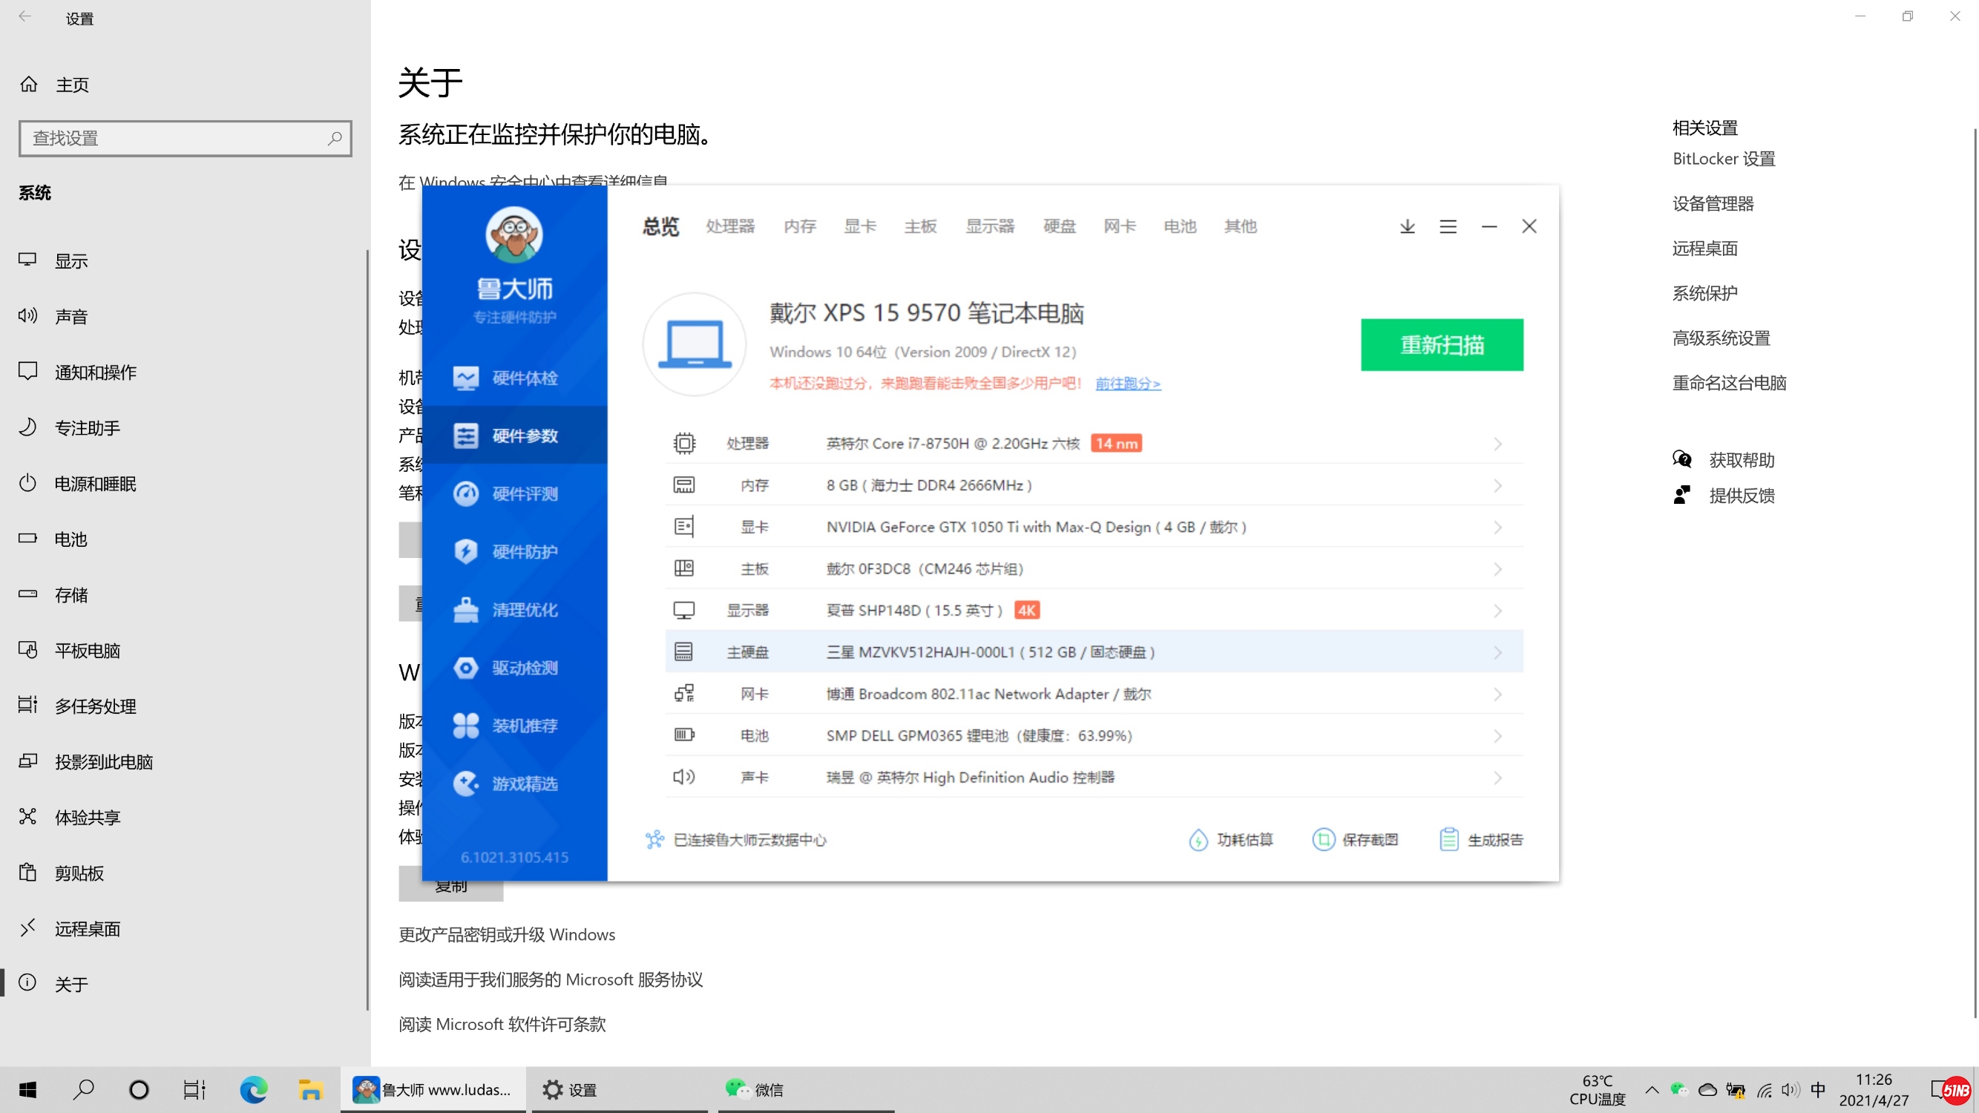The height and width of the screenshot is (1113, 1979).
Task: Click 功耗估算 power estimate icon
Action: (x=1198, y=839)
